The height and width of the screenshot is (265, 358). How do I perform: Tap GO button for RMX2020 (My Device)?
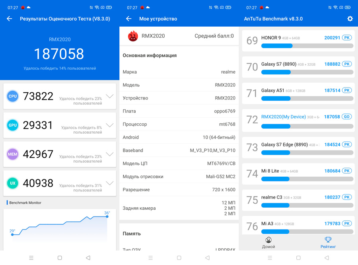347,117
